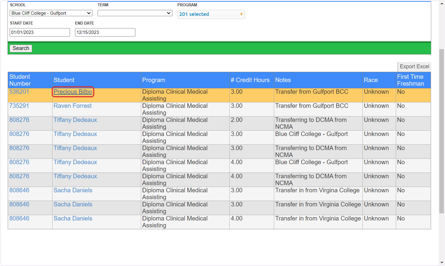
Task: Click Raven Forrest's First Time Freshman No value
Action: (401, 106)
